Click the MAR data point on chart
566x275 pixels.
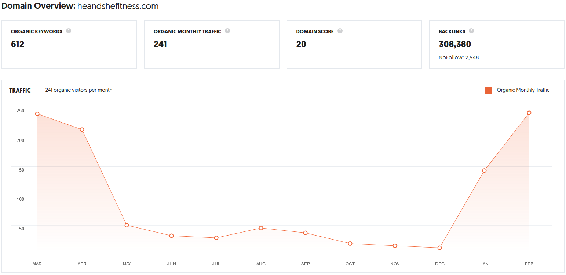(37, 114)
